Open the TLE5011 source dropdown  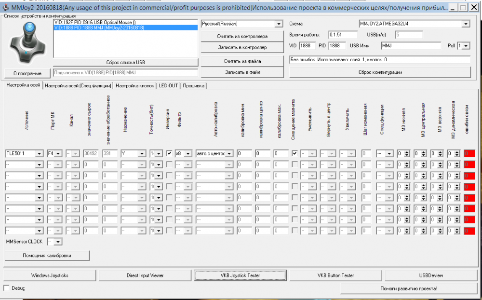coord(39,153)
